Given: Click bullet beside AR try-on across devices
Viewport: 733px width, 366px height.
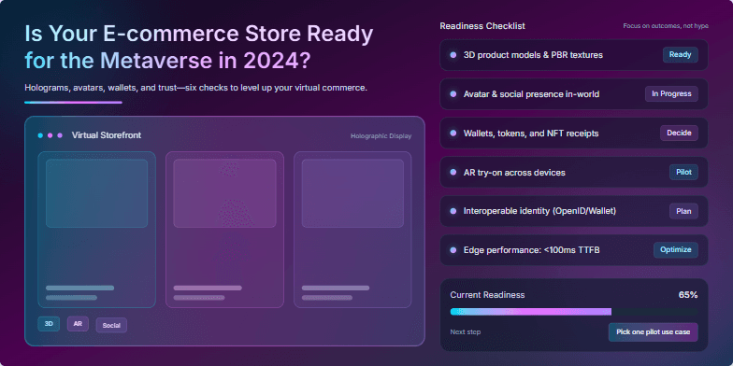Looking at the screenshot, I should click(x=453, y=172).
